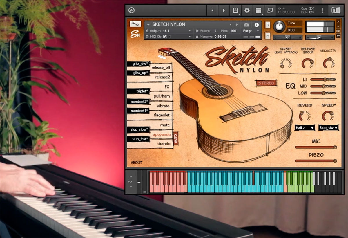Select the flageolet articulation
The image size is (348, 238).
pyautogui.click(x=162, y=115)
